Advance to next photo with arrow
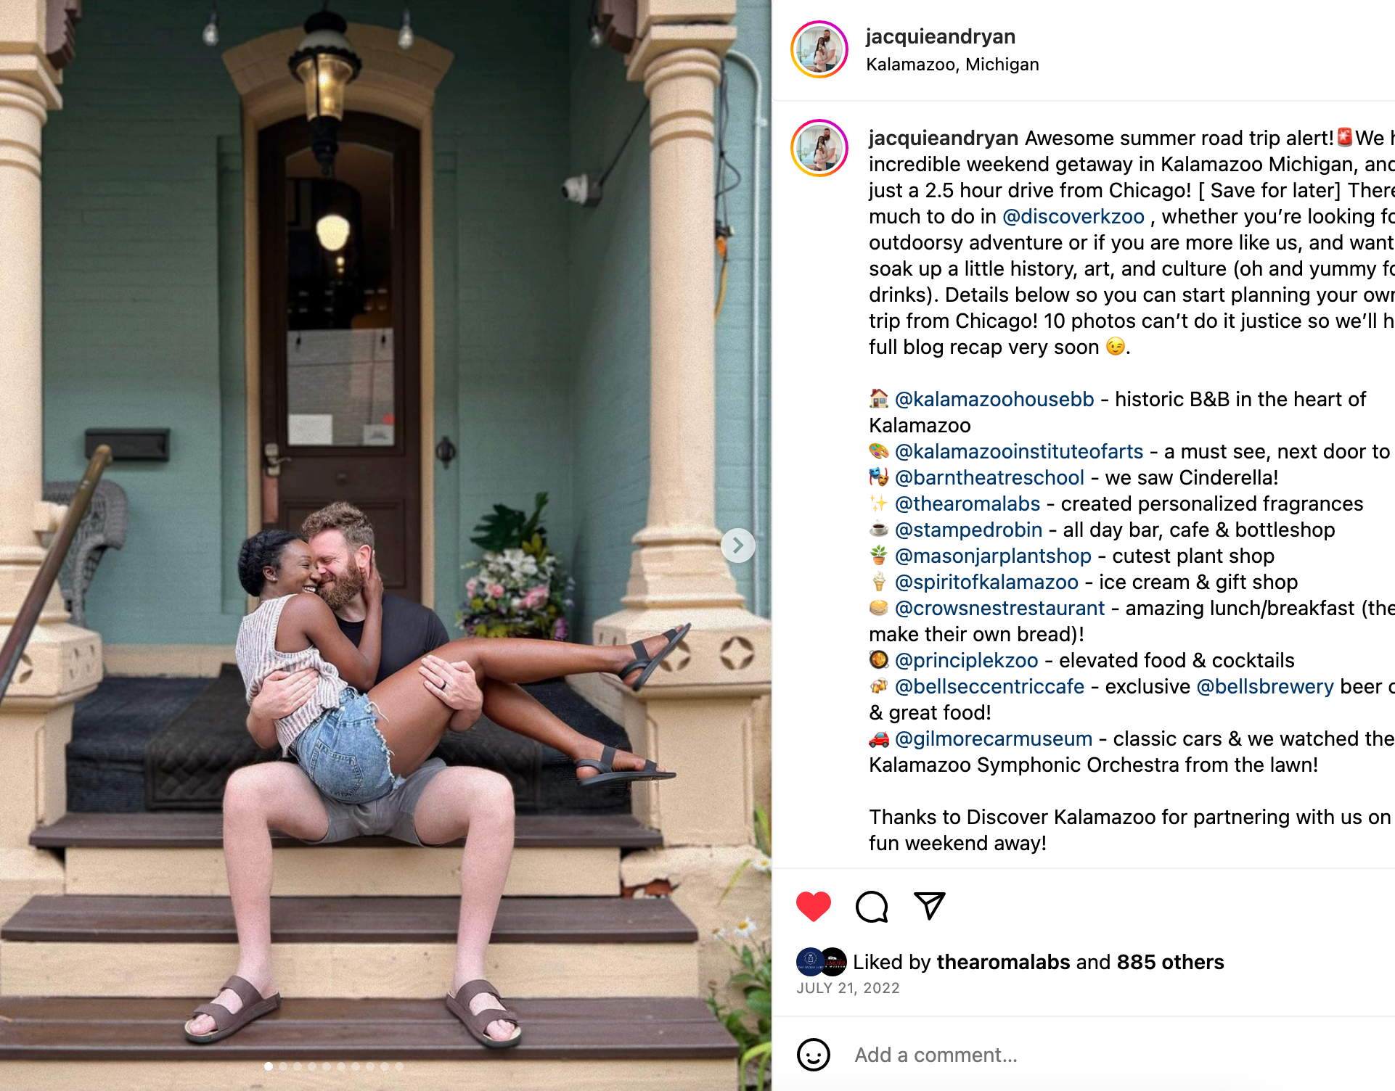The image size is (1395, 1091). [x=738, y=545]
